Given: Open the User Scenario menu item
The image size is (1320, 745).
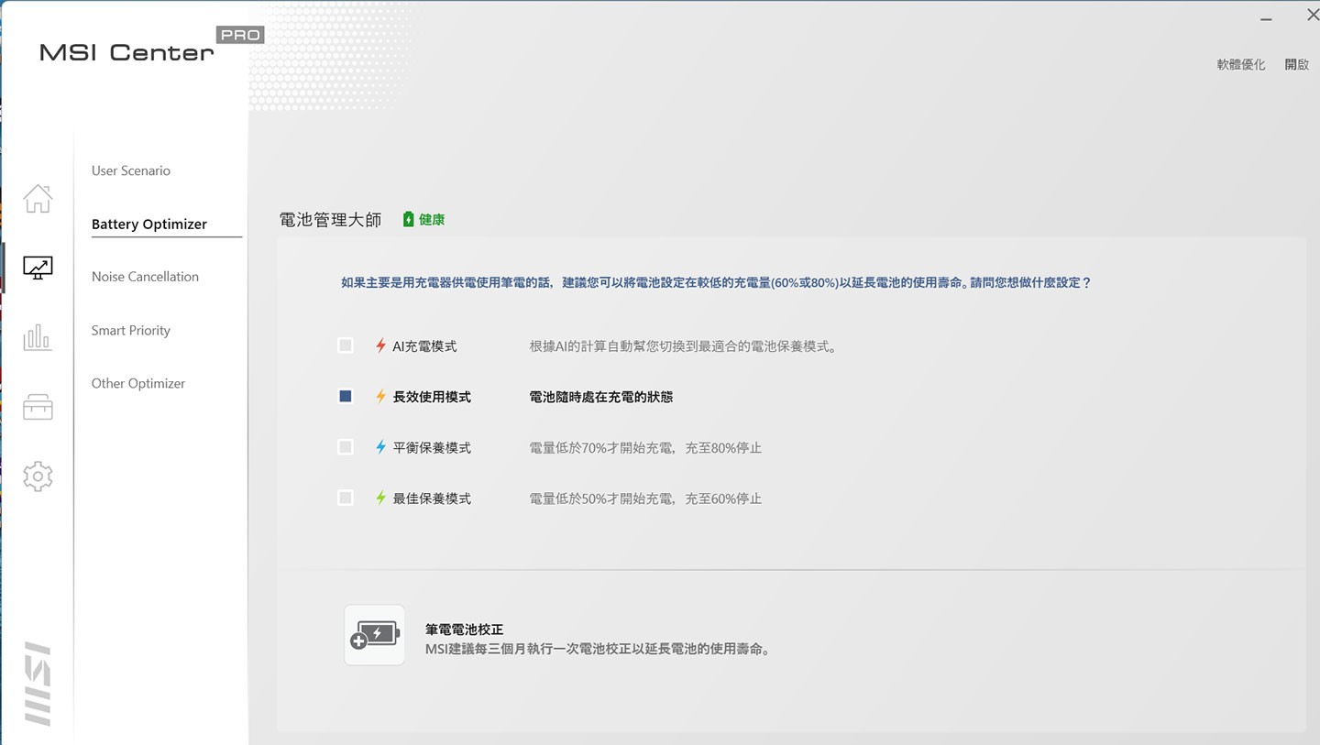Looking at the screenshot, I should point(131,170).
